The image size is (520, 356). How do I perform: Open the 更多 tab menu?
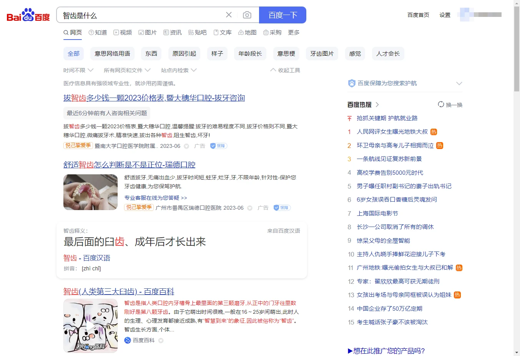[294, 33]
